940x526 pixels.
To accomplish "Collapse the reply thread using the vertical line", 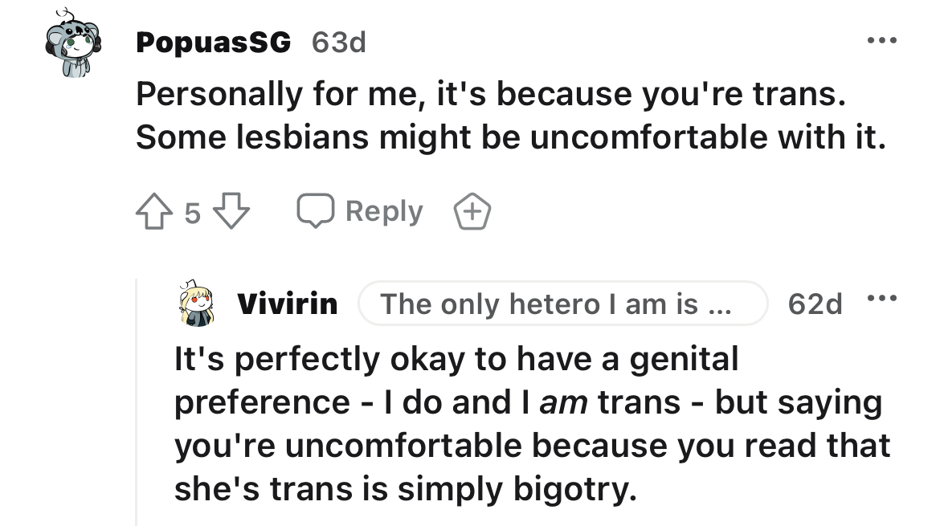I will click(x=137, y=402).
